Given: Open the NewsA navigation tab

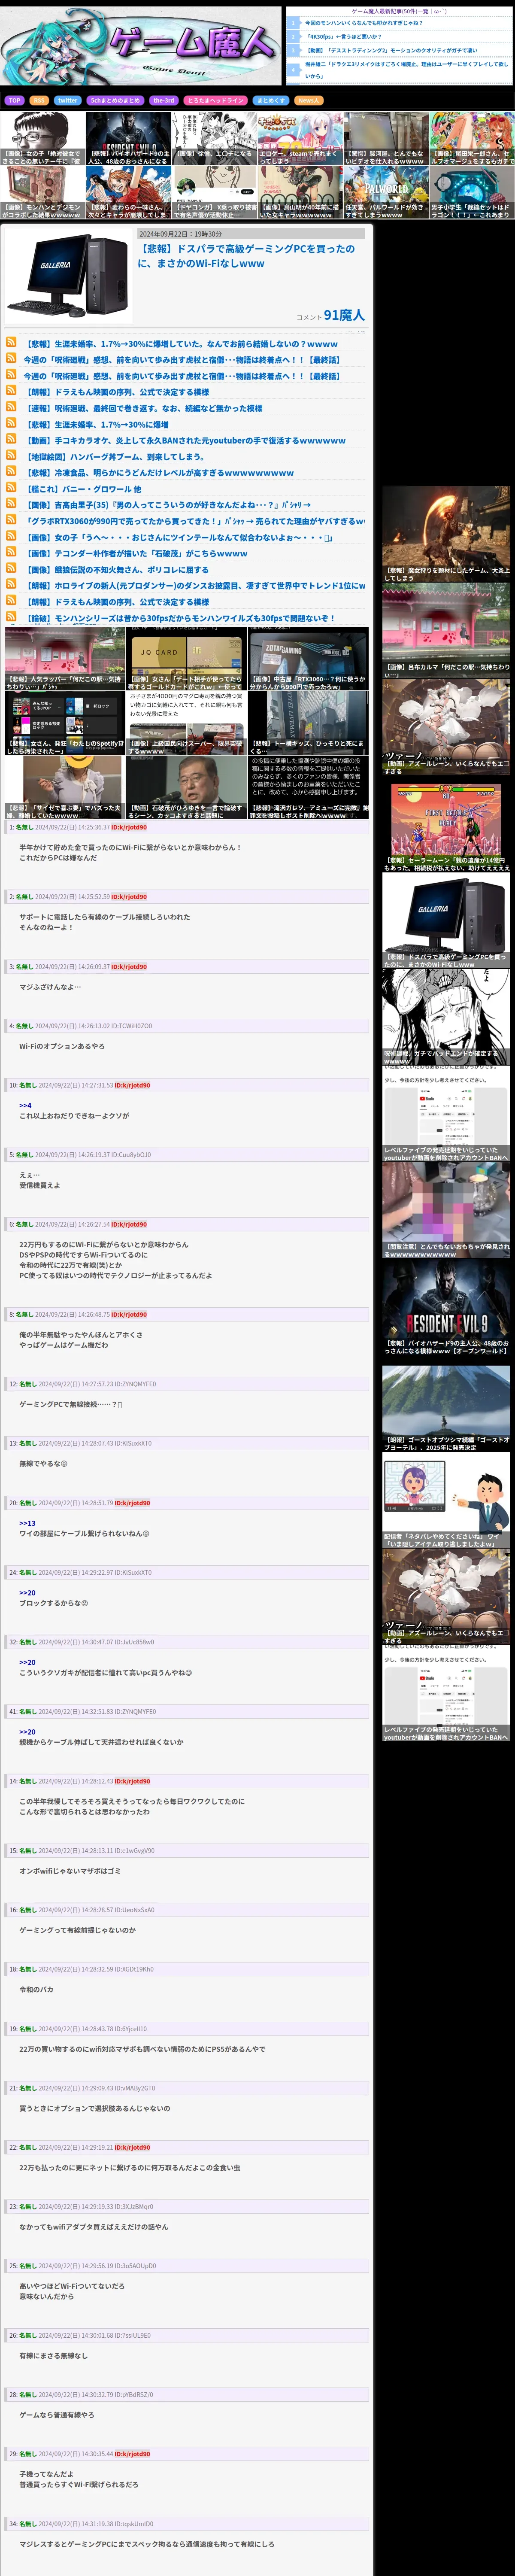Looking at the screenshot, I should point(308,100).
